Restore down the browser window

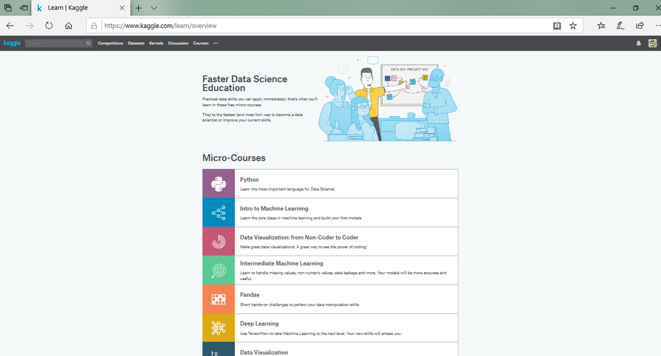tap(636, 8)
